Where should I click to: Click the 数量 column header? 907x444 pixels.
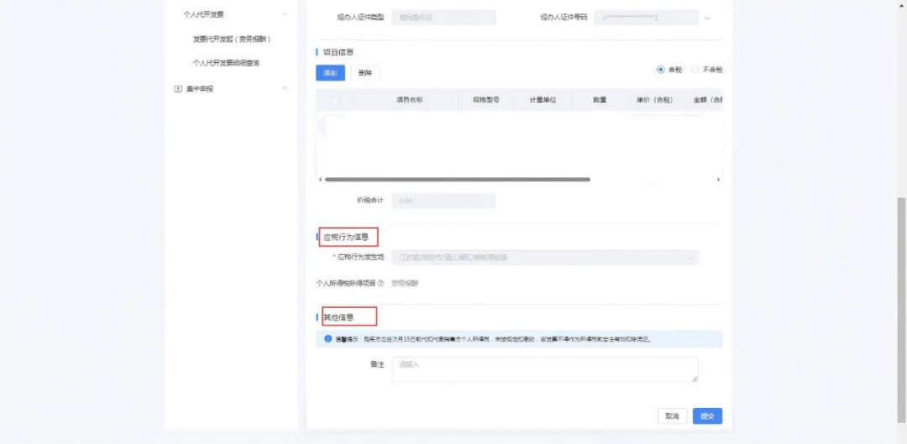(x=600, y=100)
